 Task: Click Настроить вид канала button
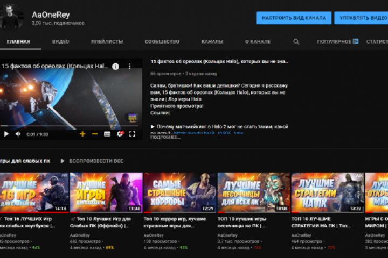click(x=294, y=18)
